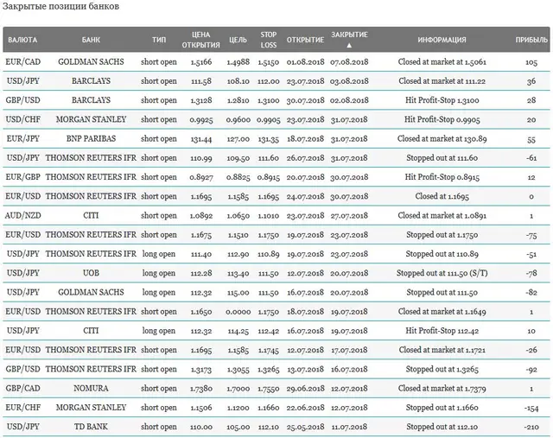Click stop loss value 1.1010
The image size is (553, 438).
[269, 216]
